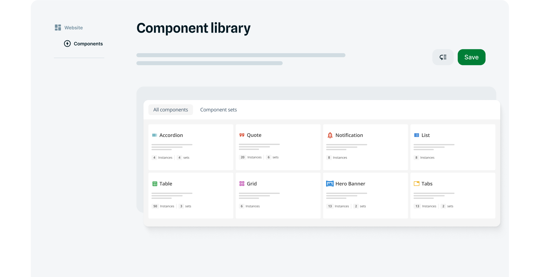Open the Notification component title
The width and height of the screenshot is (540, 277).
click(x=349, y=135)
